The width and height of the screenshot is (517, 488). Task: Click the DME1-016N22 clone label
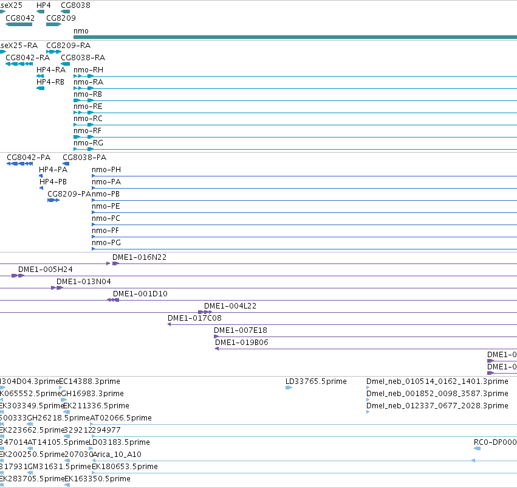tap(140, 257)
